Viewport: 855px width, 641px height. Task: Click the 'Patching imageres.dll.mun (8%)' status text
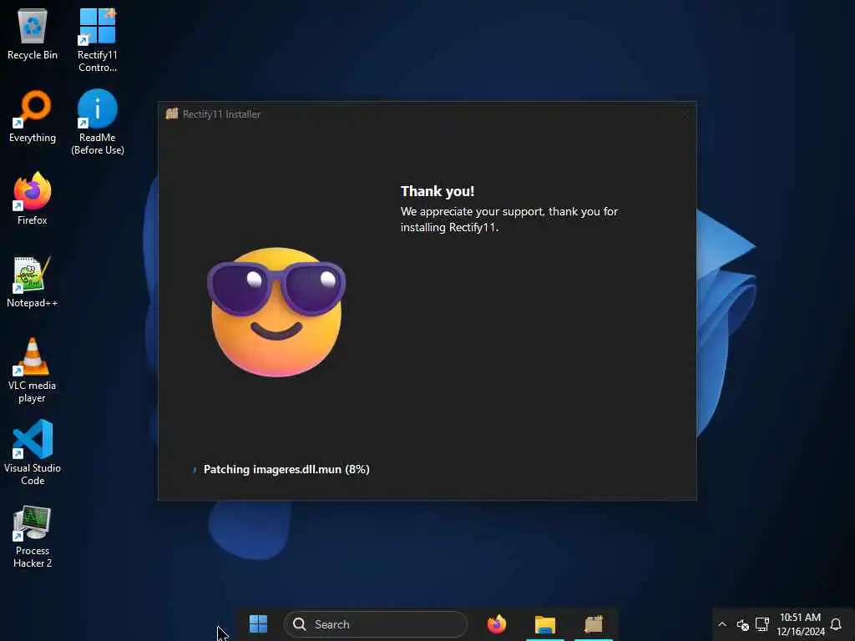pos(286,469)
